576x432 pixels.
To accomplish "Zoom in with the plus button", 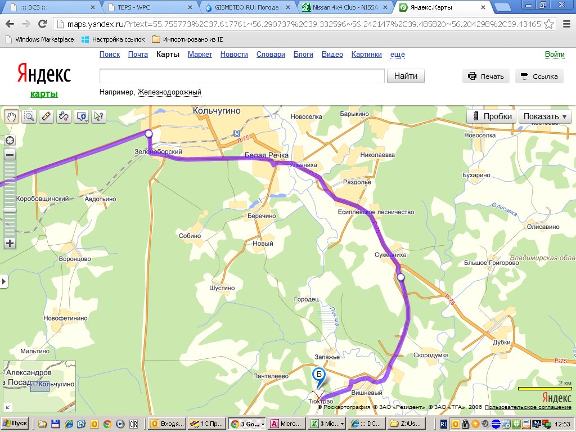I will (x=10, y=243).
